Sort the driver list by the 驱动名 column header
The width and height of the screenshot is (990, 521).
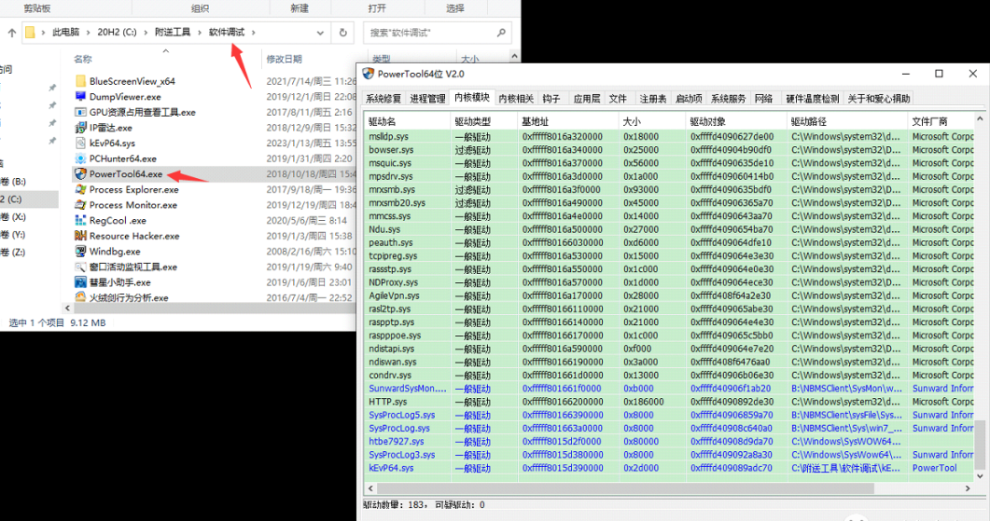[x=407, y=121]
